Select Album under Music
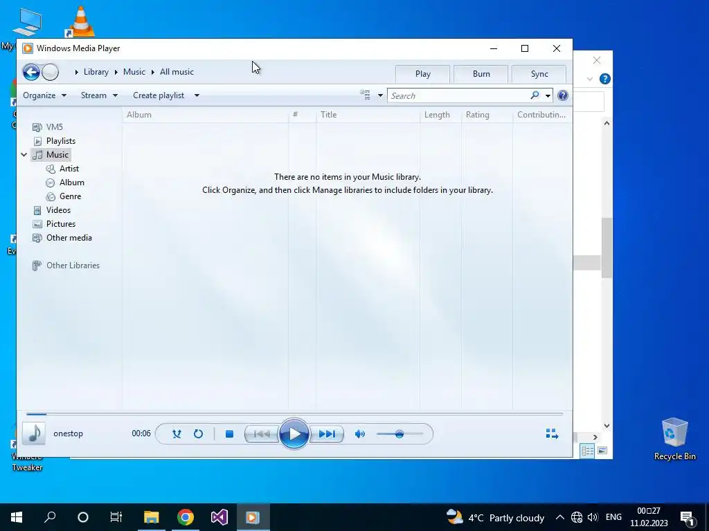Screen dimensions: 709x531 [65, 183]
